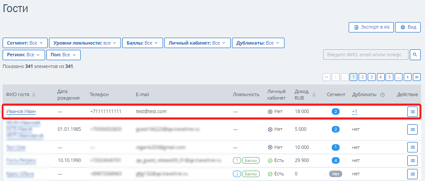425x181 pixels.
Task: Click Баллы badge in the 0 income row
Action: click(251, 174)
